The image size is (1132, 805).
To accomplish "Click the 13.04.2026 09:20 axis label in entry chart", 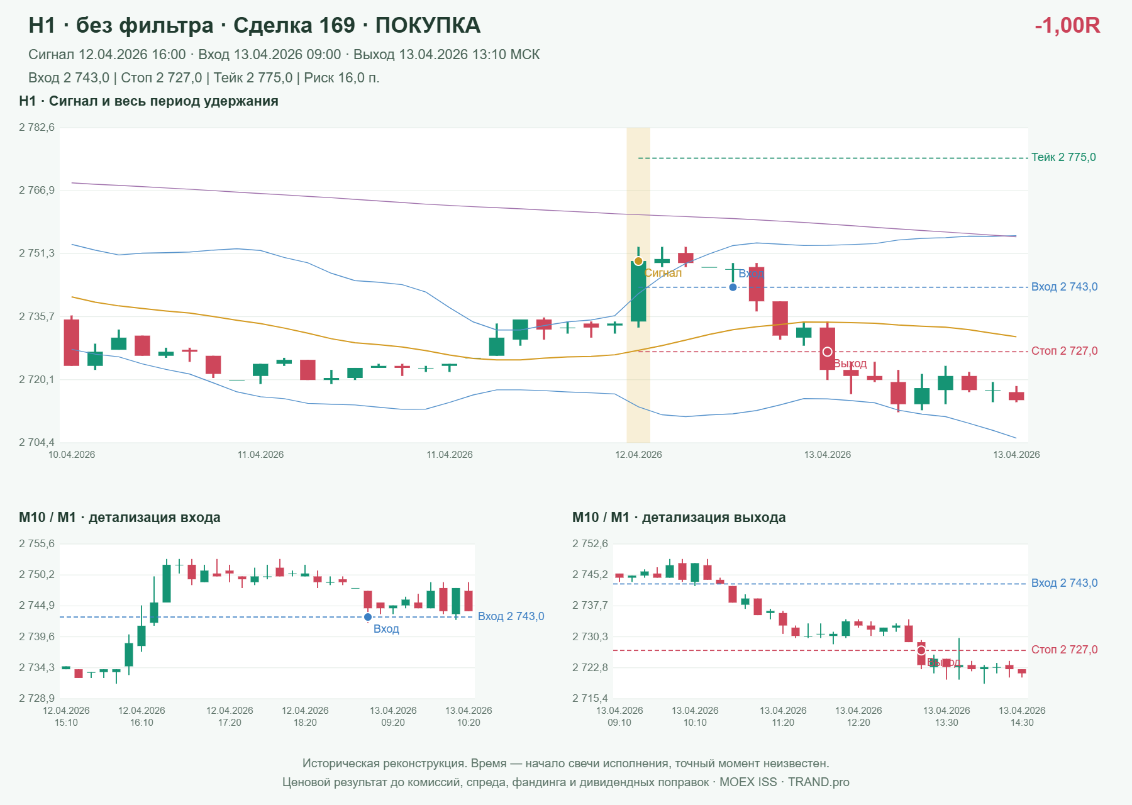I will pos(393,716).
